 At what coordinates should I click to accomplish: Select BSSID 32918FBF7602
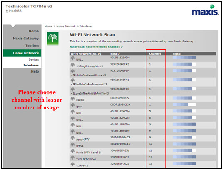click(119, 164)
